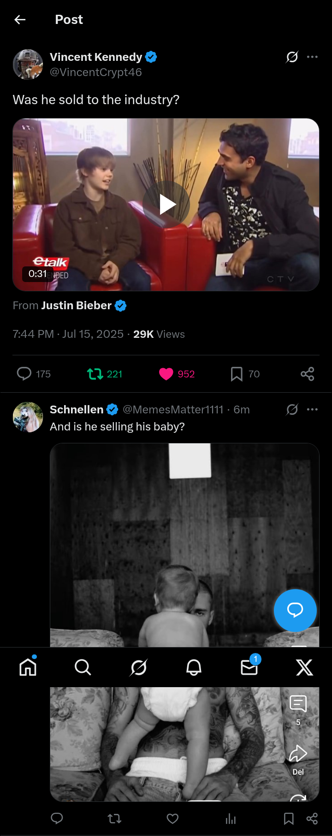Reply to Vincent Kennedy's post

coord(24,374)
